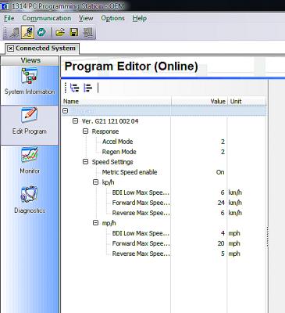Click the save floppy disk icon
Viewport: 285px width, 313px height.
click(x=74, y=32)
